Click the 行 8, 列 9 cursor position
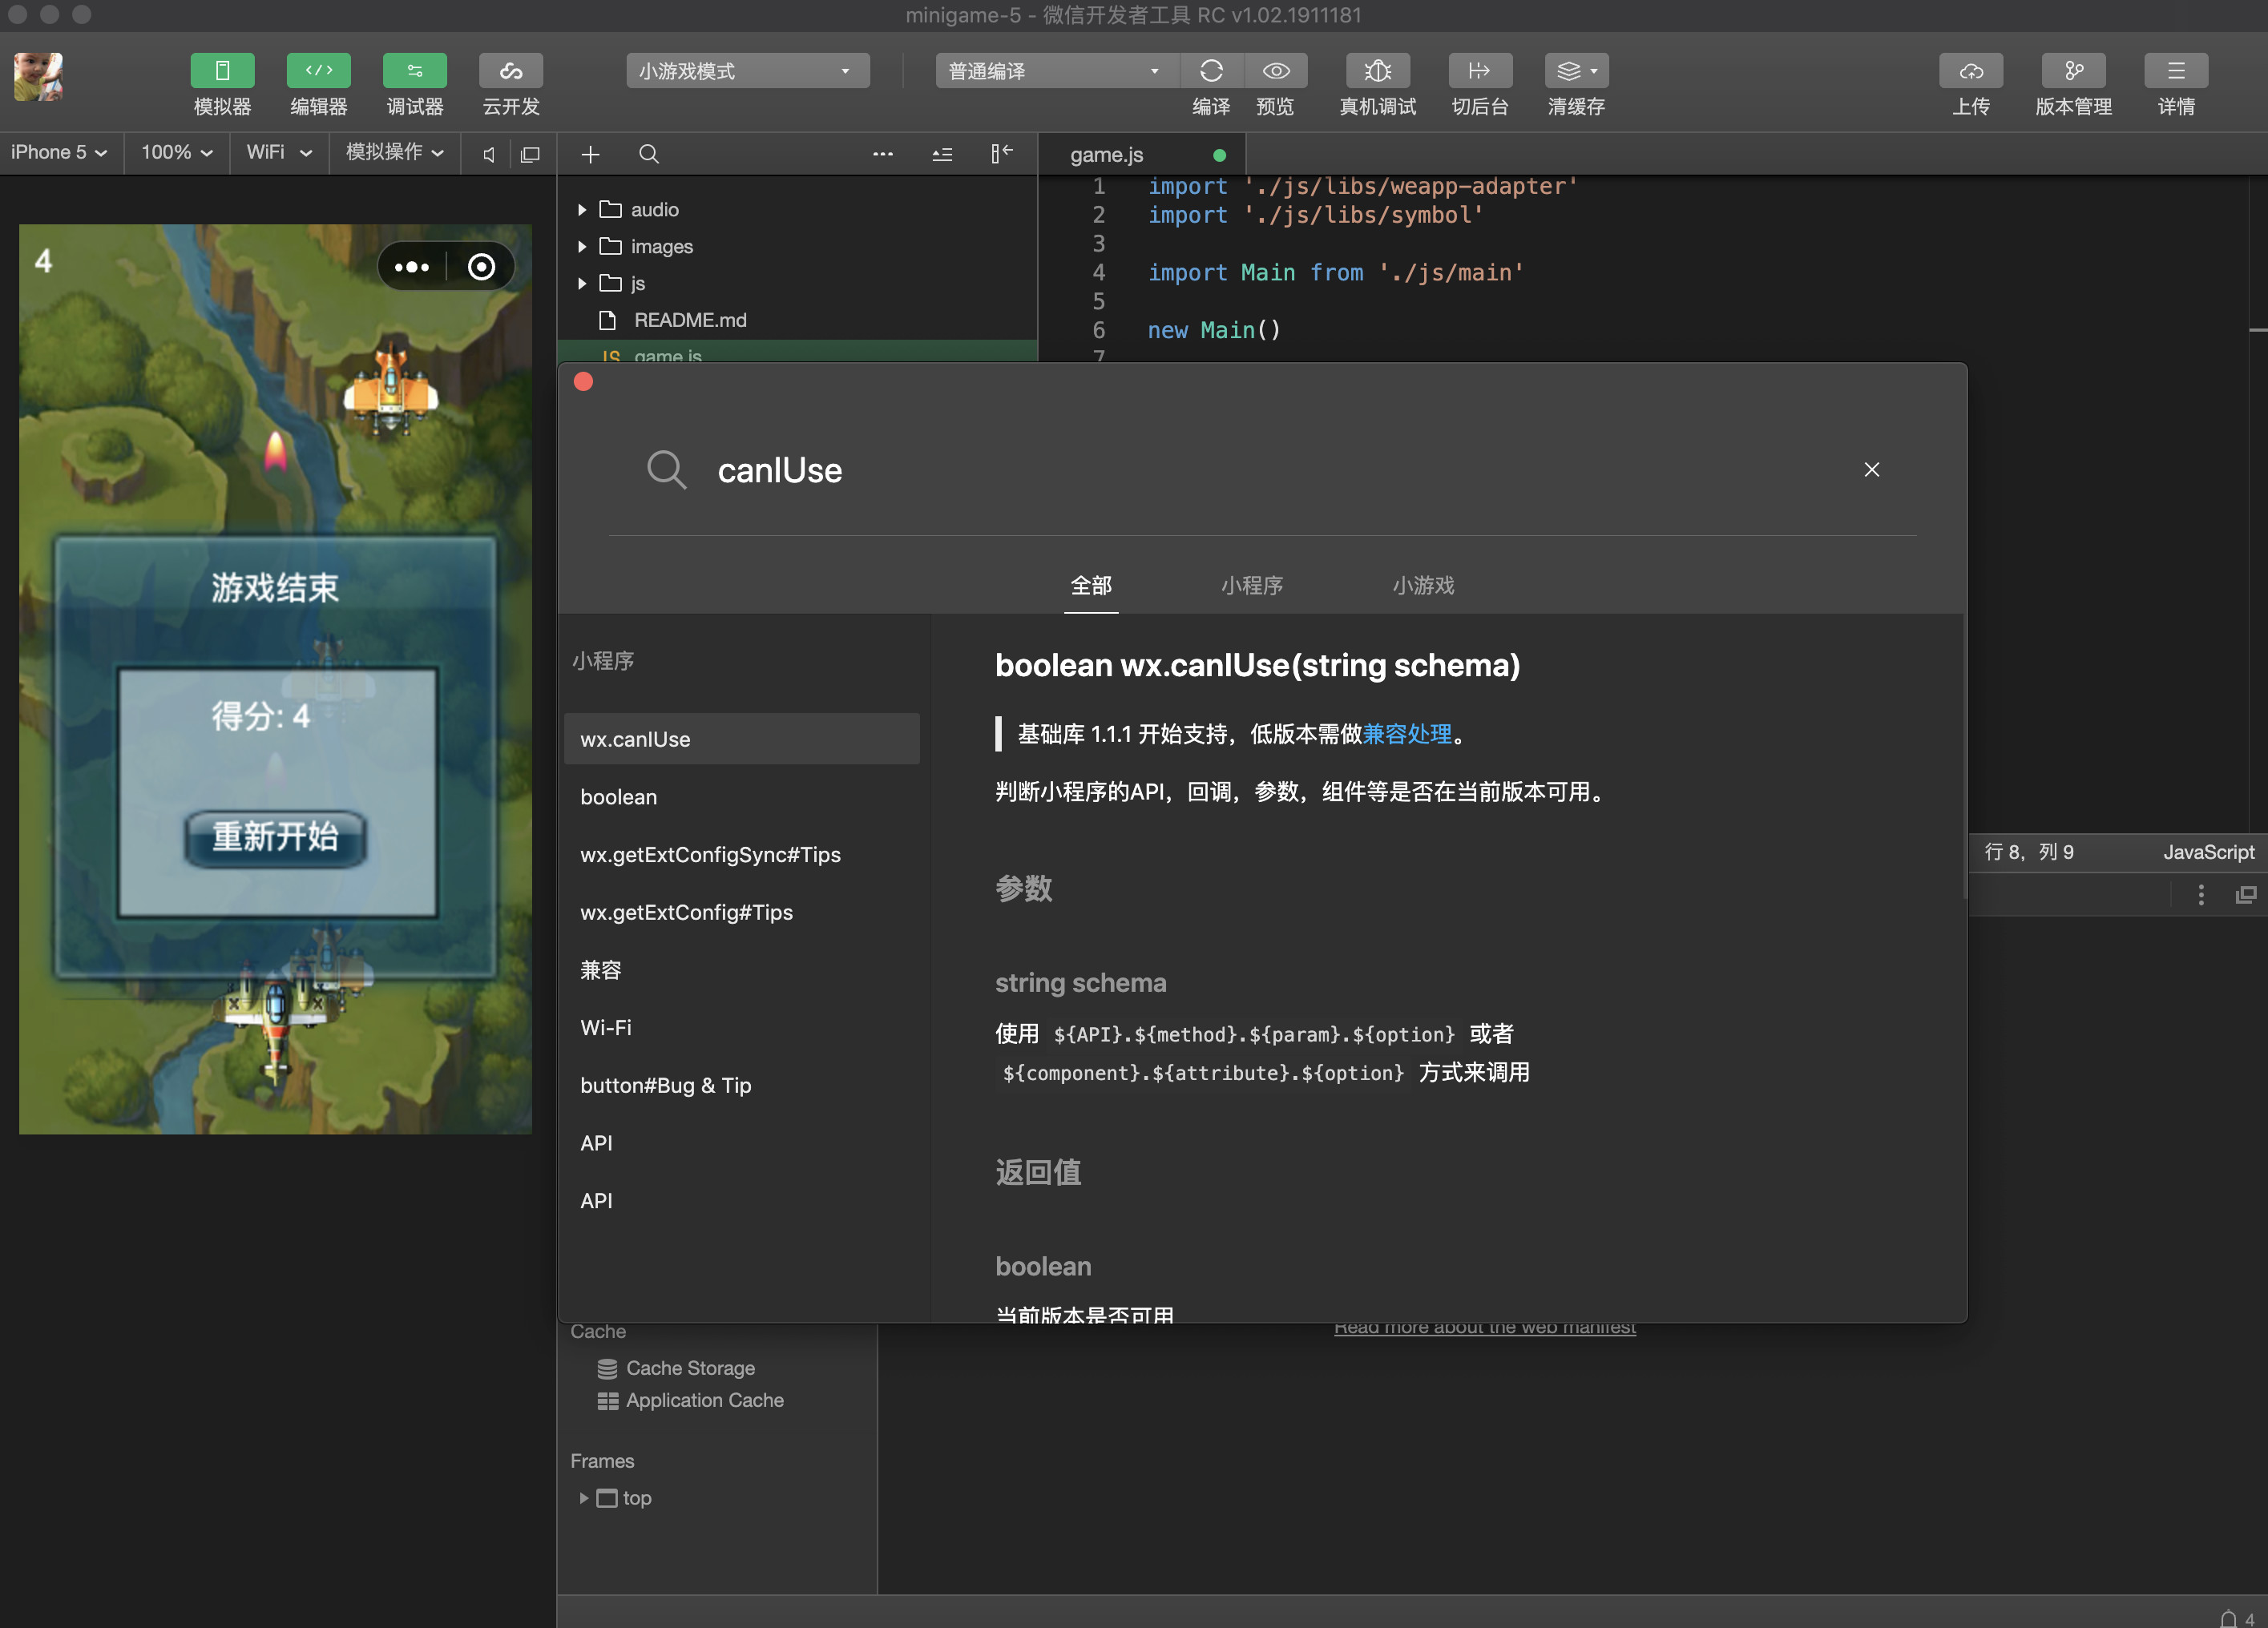This screenshot has width=2268, height=1628. [x=2028, y=852]
